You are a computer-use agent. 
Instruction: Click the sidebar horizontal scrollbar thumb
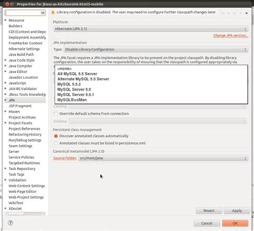click(x=16, y=214)
